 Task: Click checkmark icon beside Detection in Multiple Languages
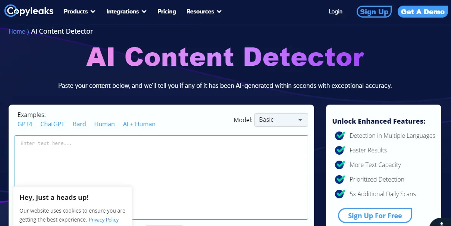[x=340, y=136]
